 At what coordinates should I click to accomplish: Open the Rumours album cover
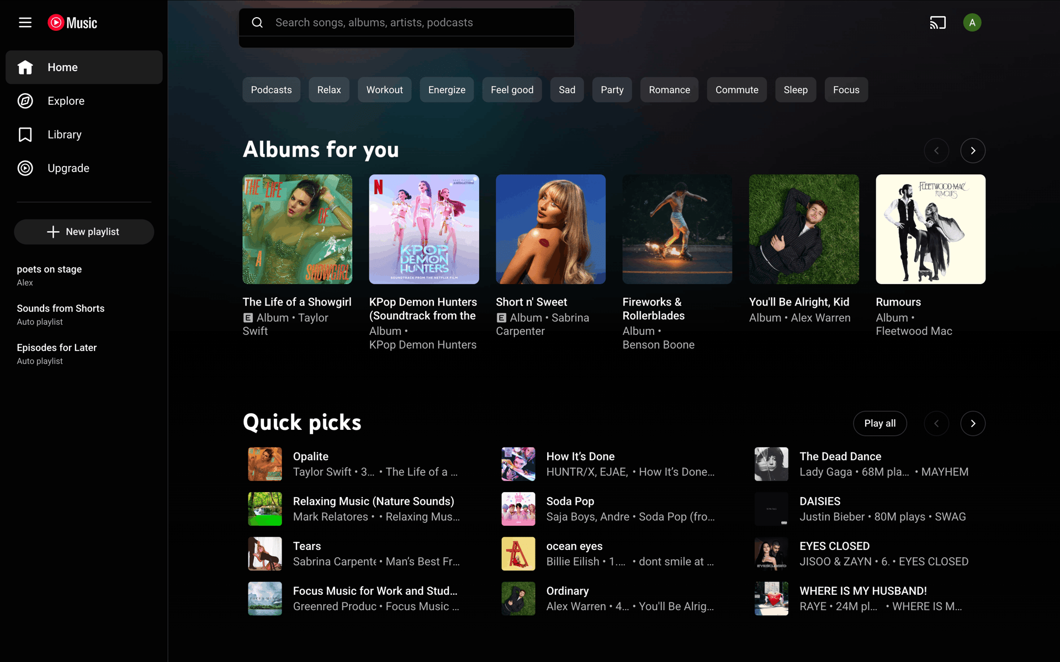(930, 229)
